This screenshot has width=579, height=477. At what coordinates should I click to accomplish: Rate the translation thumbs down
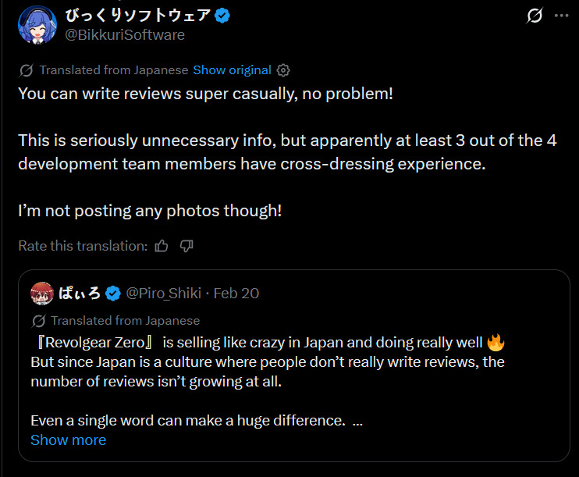pyautogui.click(x=186, y=246)
